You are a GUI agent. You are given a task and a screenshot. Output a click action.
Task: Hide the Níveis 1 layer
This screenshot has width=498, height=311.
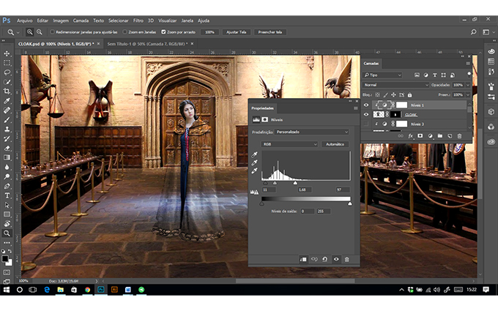pos(366,105)
